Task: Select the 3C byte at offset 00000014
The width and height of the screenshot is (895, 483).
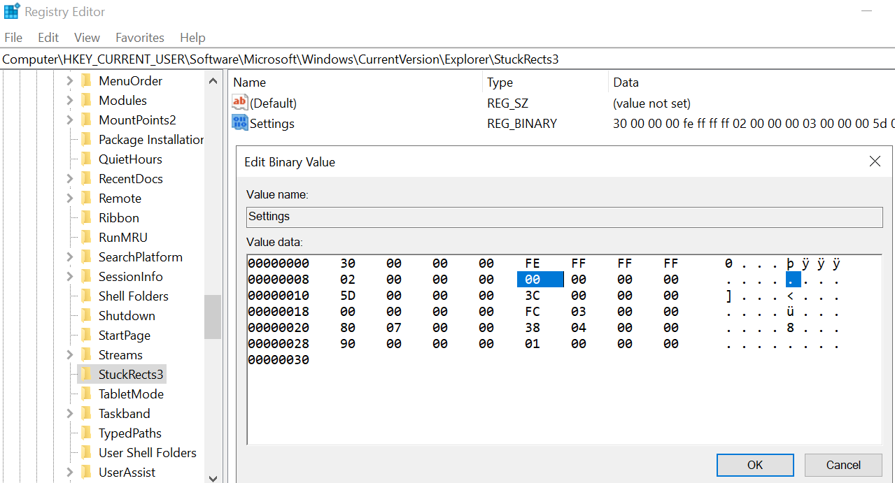Action: 533,296
